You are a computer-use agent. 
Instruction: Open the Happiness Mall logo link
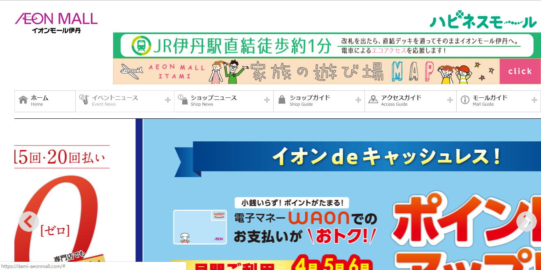[x=483, y=20]
